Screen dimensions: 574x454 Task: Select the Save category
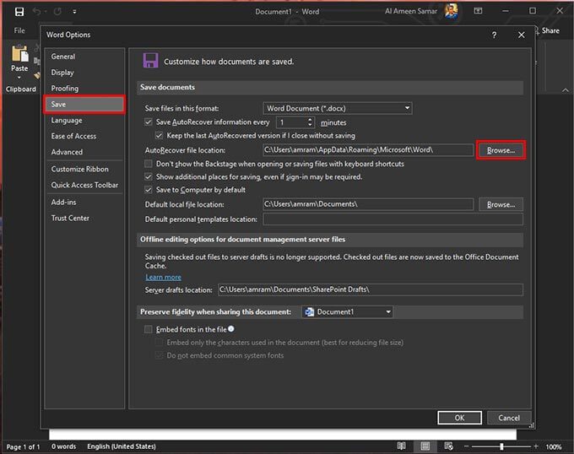point(84,105)
